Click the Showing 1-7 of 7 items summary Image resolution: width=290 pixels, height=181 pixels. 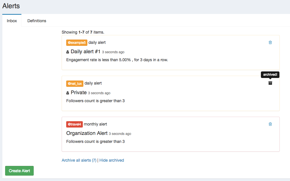pyautogui.click(x=83, y=32)
